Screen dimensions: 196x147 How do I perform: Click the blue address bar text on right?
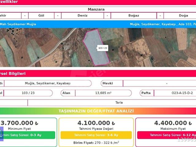(162, 24)
